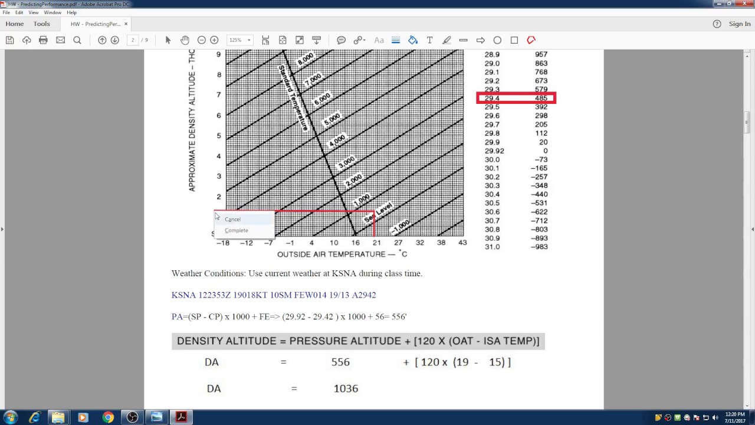Open OBS Studio from the taskbar

132,417
